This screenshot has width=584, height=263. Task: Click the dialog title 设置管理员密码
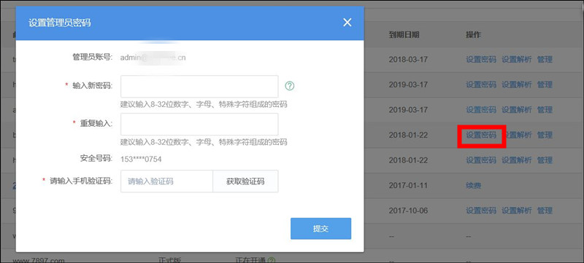[60, 23]
